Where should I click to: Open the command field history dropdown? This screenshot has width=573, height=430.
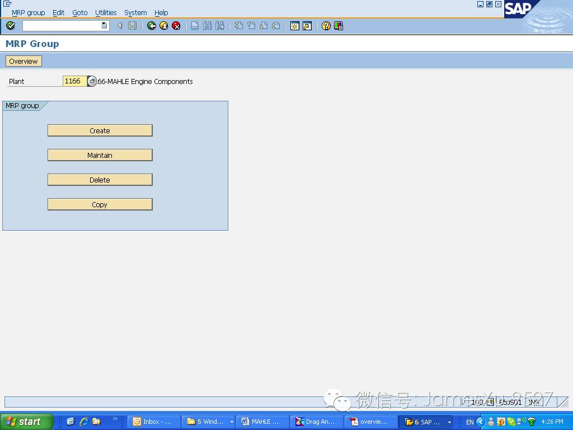click(104, 26)
